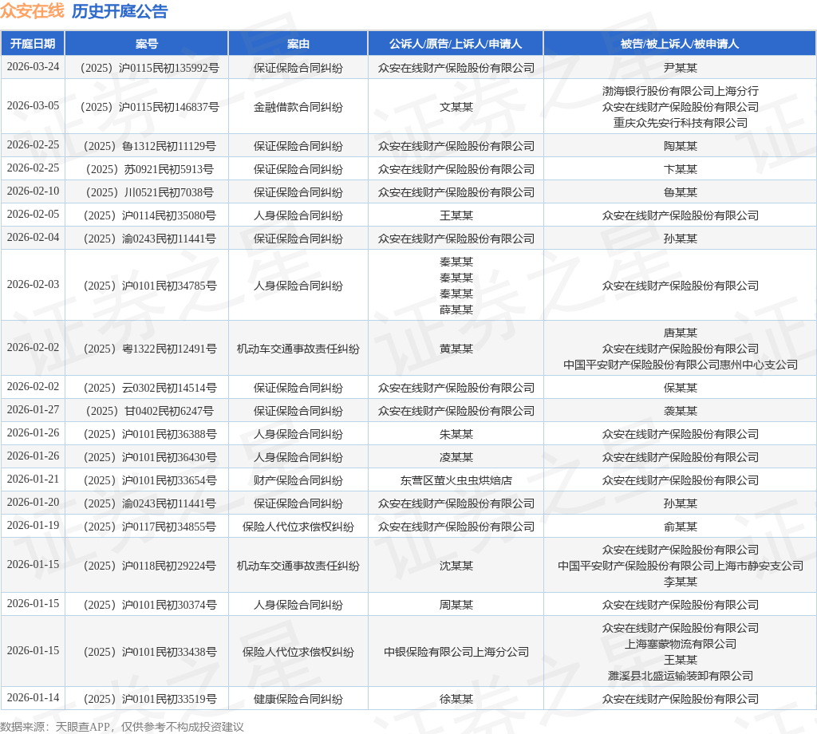Image resolution: width=817 pixels, height=734 pixels.
Task: Click the 众安在线 title text
Action: (x=32, y=11)
